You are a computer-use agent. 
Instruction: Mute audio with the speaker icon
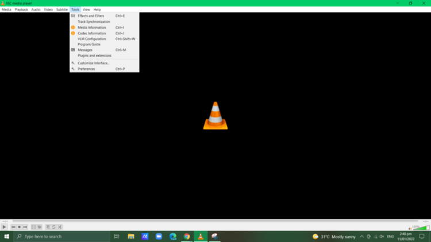410,229
